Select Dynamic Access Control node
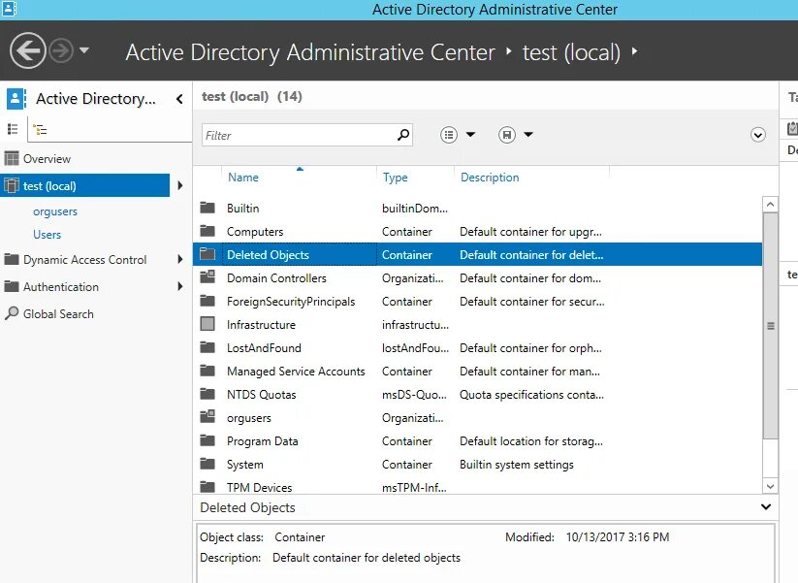Image resolution: width=798 pixels, height=583 pixels. click(x=85, y=260)
